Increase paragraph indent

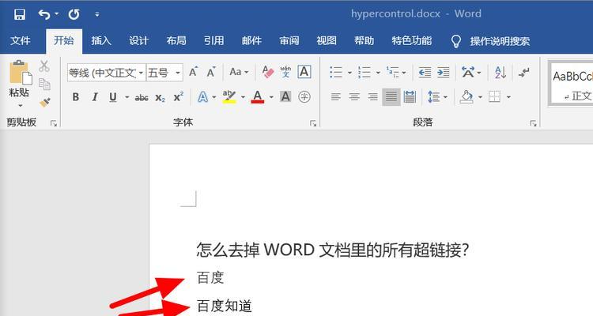(444, 72)
